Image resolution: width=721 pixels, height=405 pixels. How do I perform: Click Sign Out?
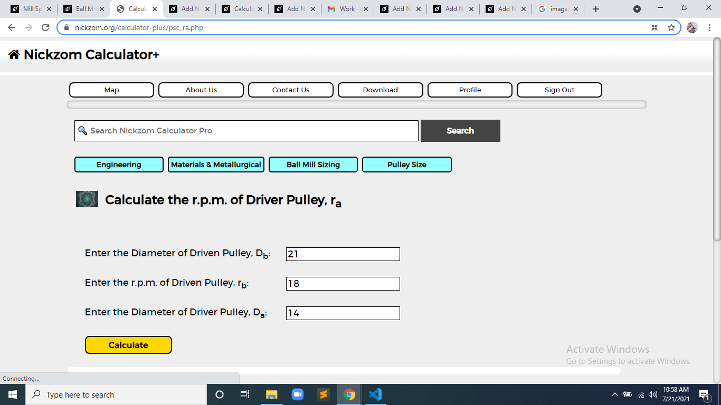559,90
